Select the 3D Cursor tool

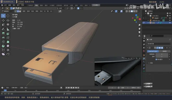[8, 16]
